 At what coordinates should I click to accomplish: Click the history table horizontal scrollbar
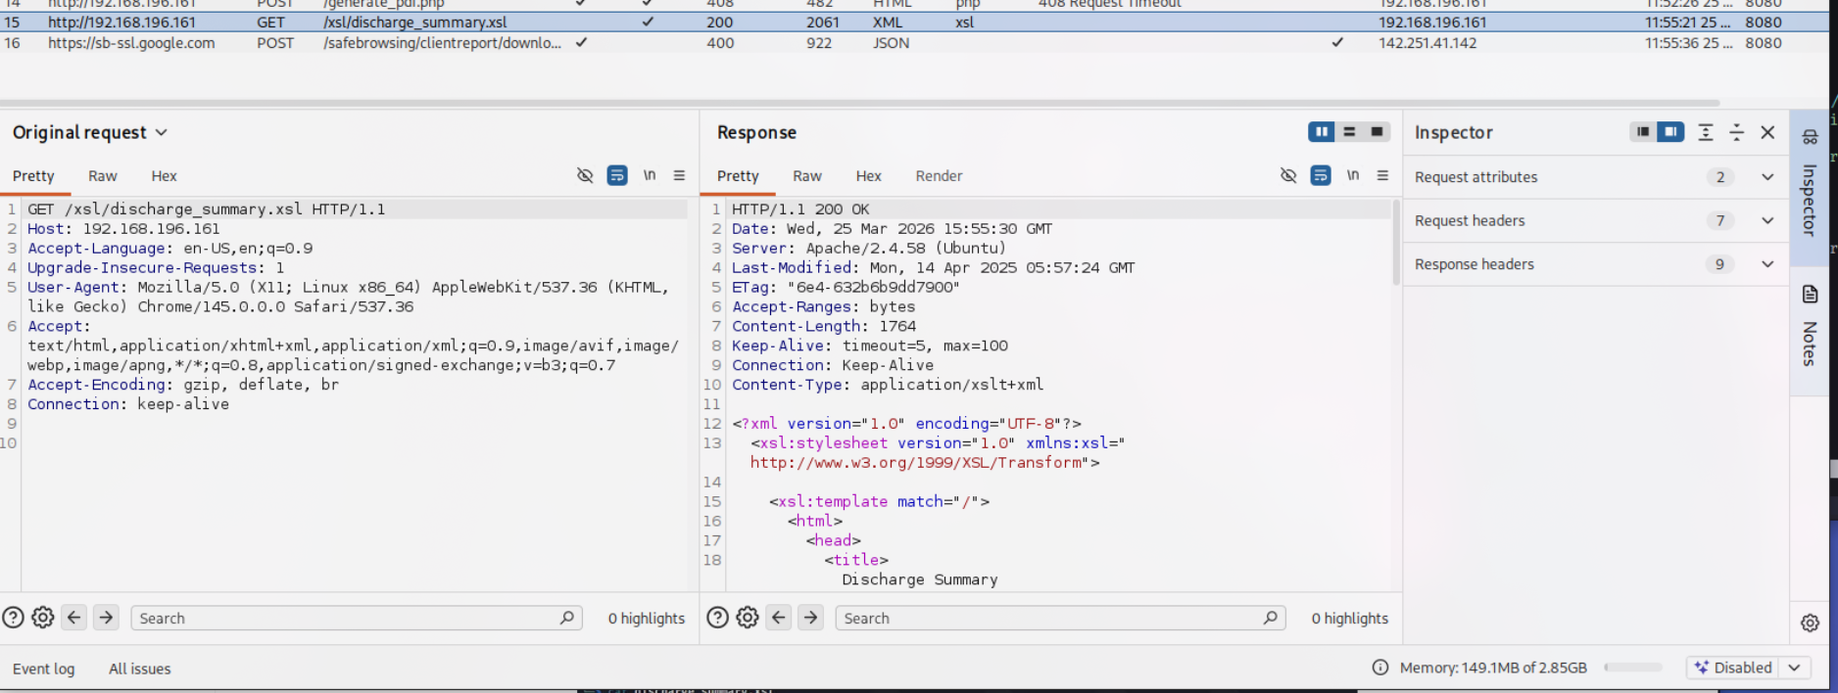tap(859, 103)
